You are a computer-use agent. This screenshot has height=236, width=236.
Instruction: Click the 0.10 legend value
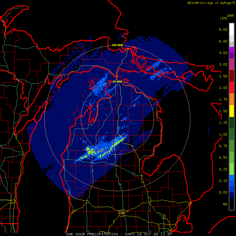(x=223, y=181)
